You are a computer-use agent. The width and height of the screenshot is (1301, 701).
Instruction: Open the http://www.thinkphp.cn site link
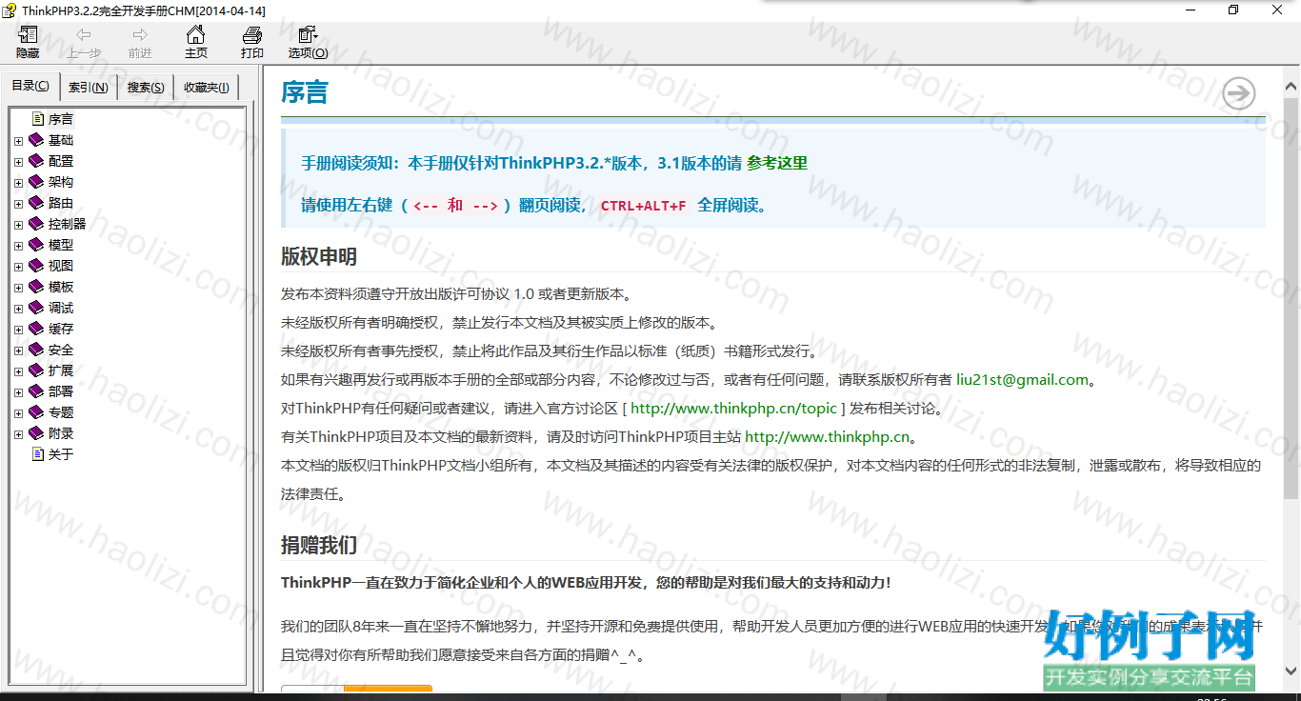pyautogui.click(x=828, y=437)
